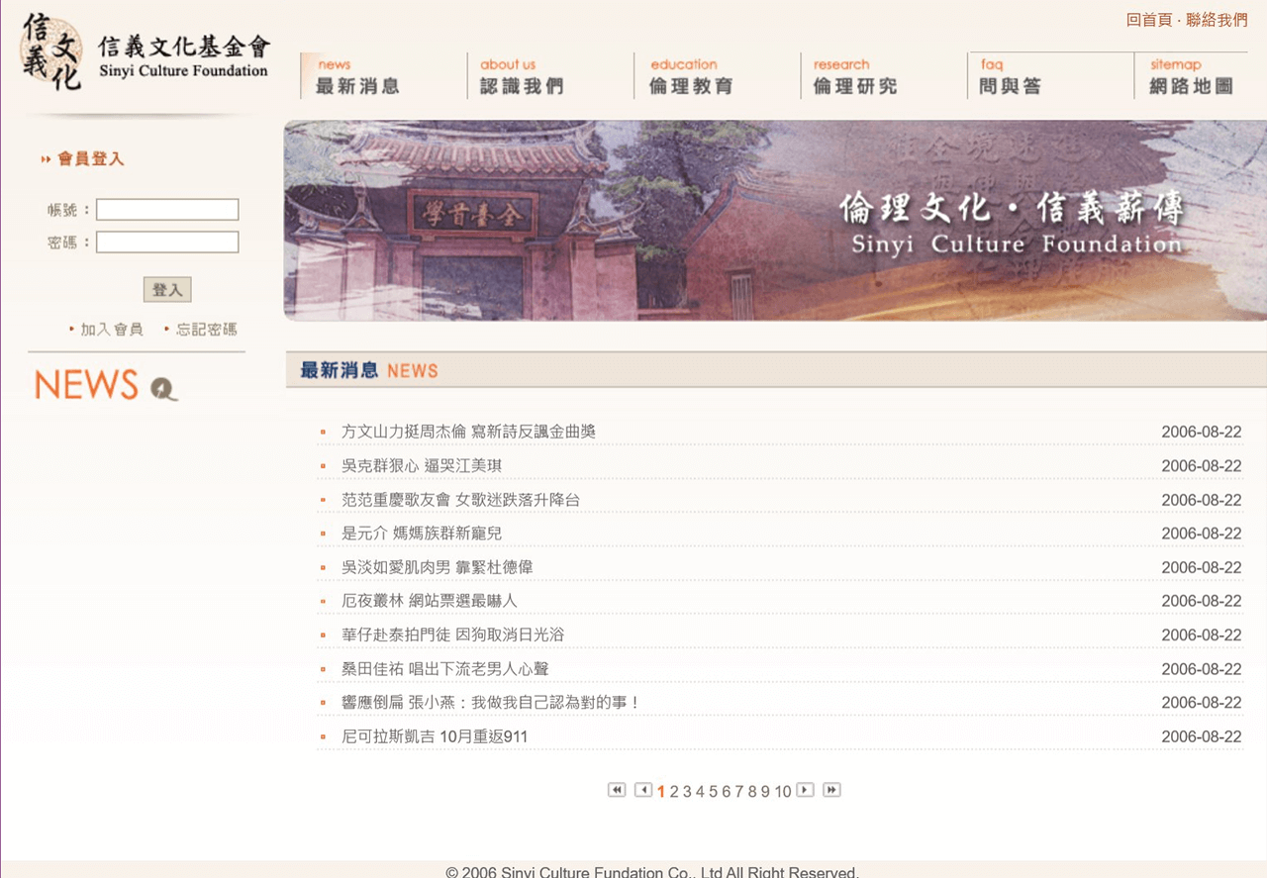Click the 忘記密碼 forgot password link

[x=207, y=330]
